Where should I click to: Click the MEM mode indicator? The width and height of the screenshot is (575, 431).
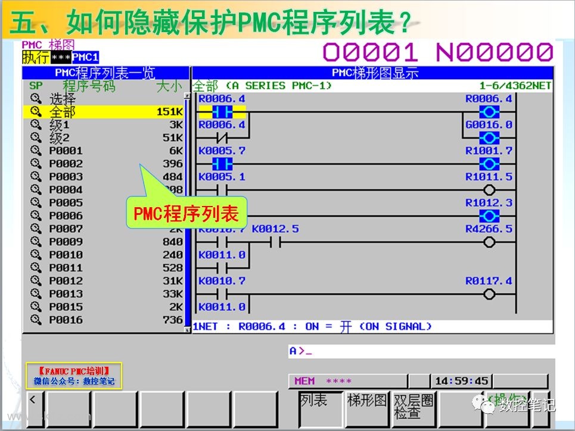[x=304, y=381]
